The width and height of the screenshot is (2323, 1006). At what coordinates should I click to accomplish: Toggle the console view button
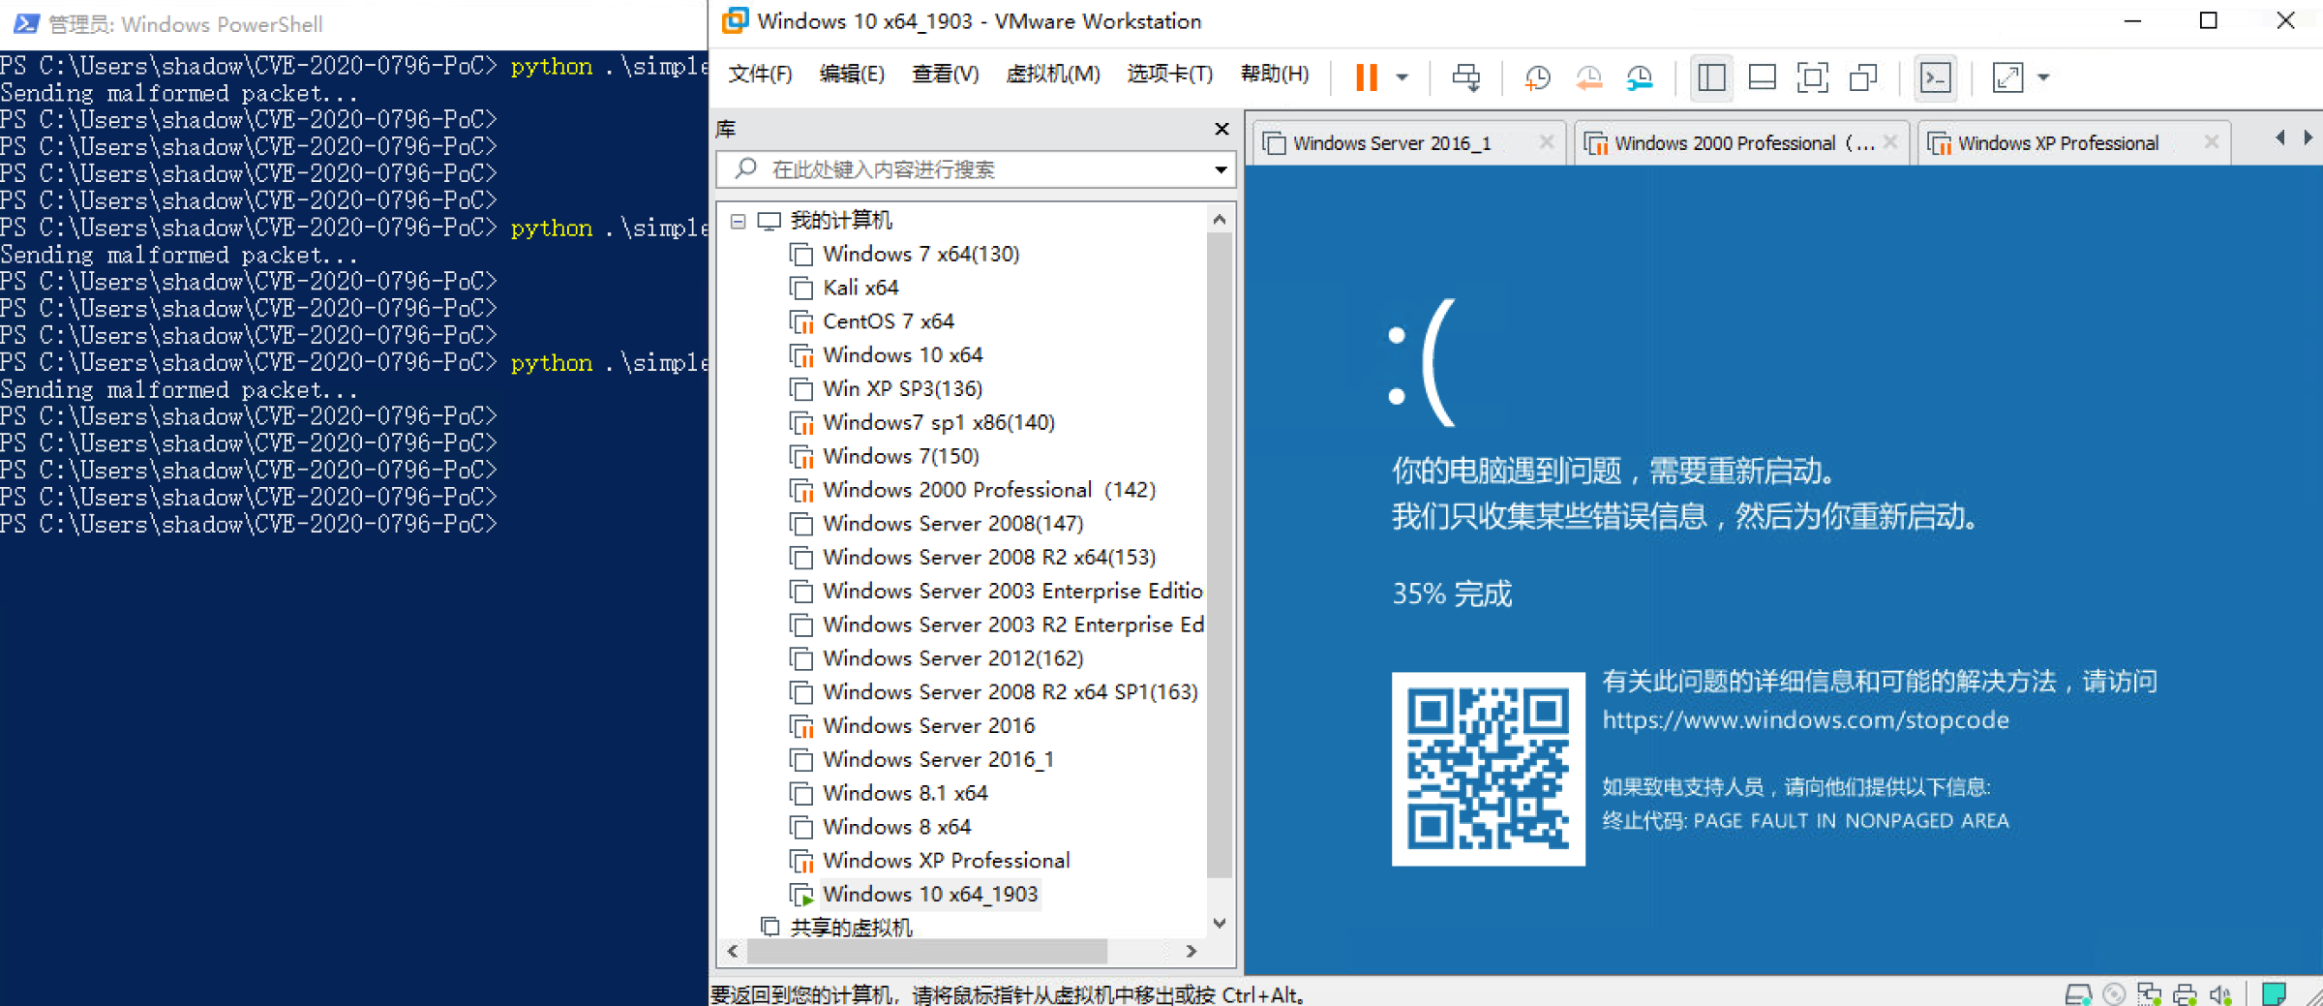[1936, 77]
